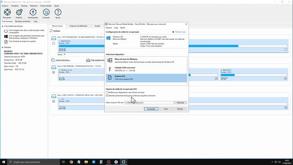293x165 pixels.
Task: Open the Restaurar menu
Action: click(x=33, y=6)
